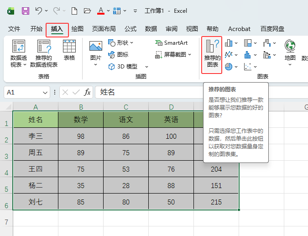Click the Open folder icon
This screenshot has height=236, width=308.
click(87, 11)
